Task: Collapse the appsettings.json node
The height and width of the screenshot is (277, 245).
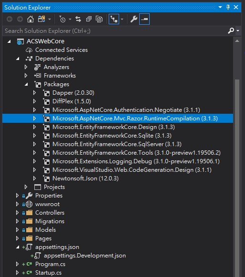Action: pos(18,247)
